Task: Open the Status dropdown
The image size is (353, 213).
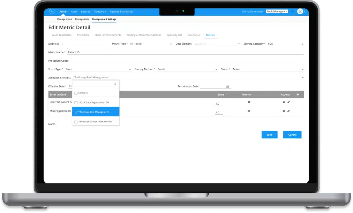Action: [x=302, y=69]
